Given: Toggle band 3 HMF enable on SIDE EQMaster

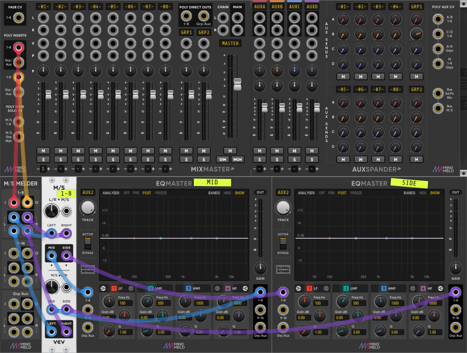Looking at the screenshot, I should (x=383, y=289).
